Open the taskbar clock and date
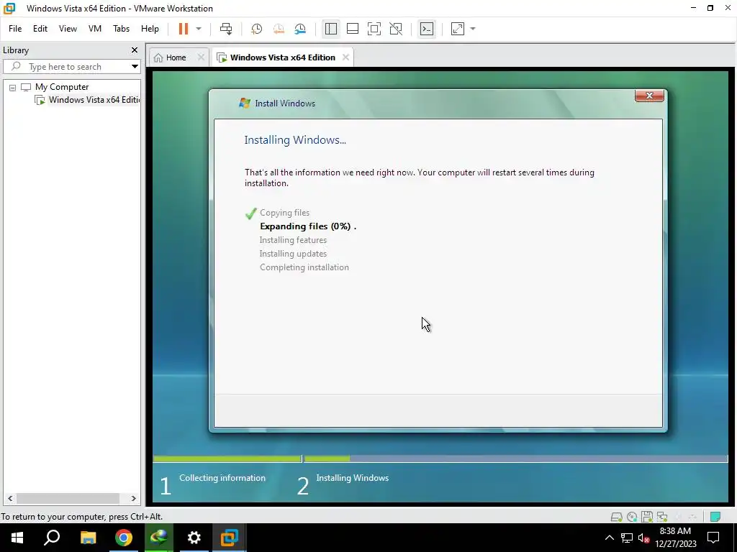 point(675,538)
